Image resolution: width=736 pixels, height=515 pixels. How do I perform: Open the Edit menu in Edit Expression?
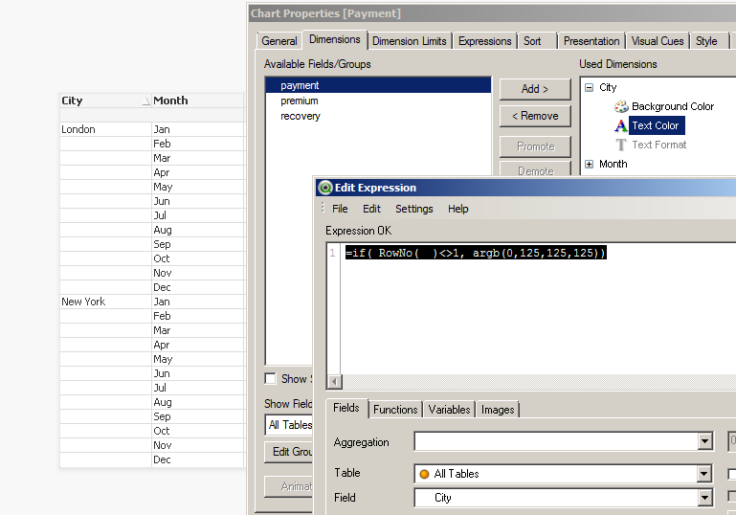click(371, 209)
